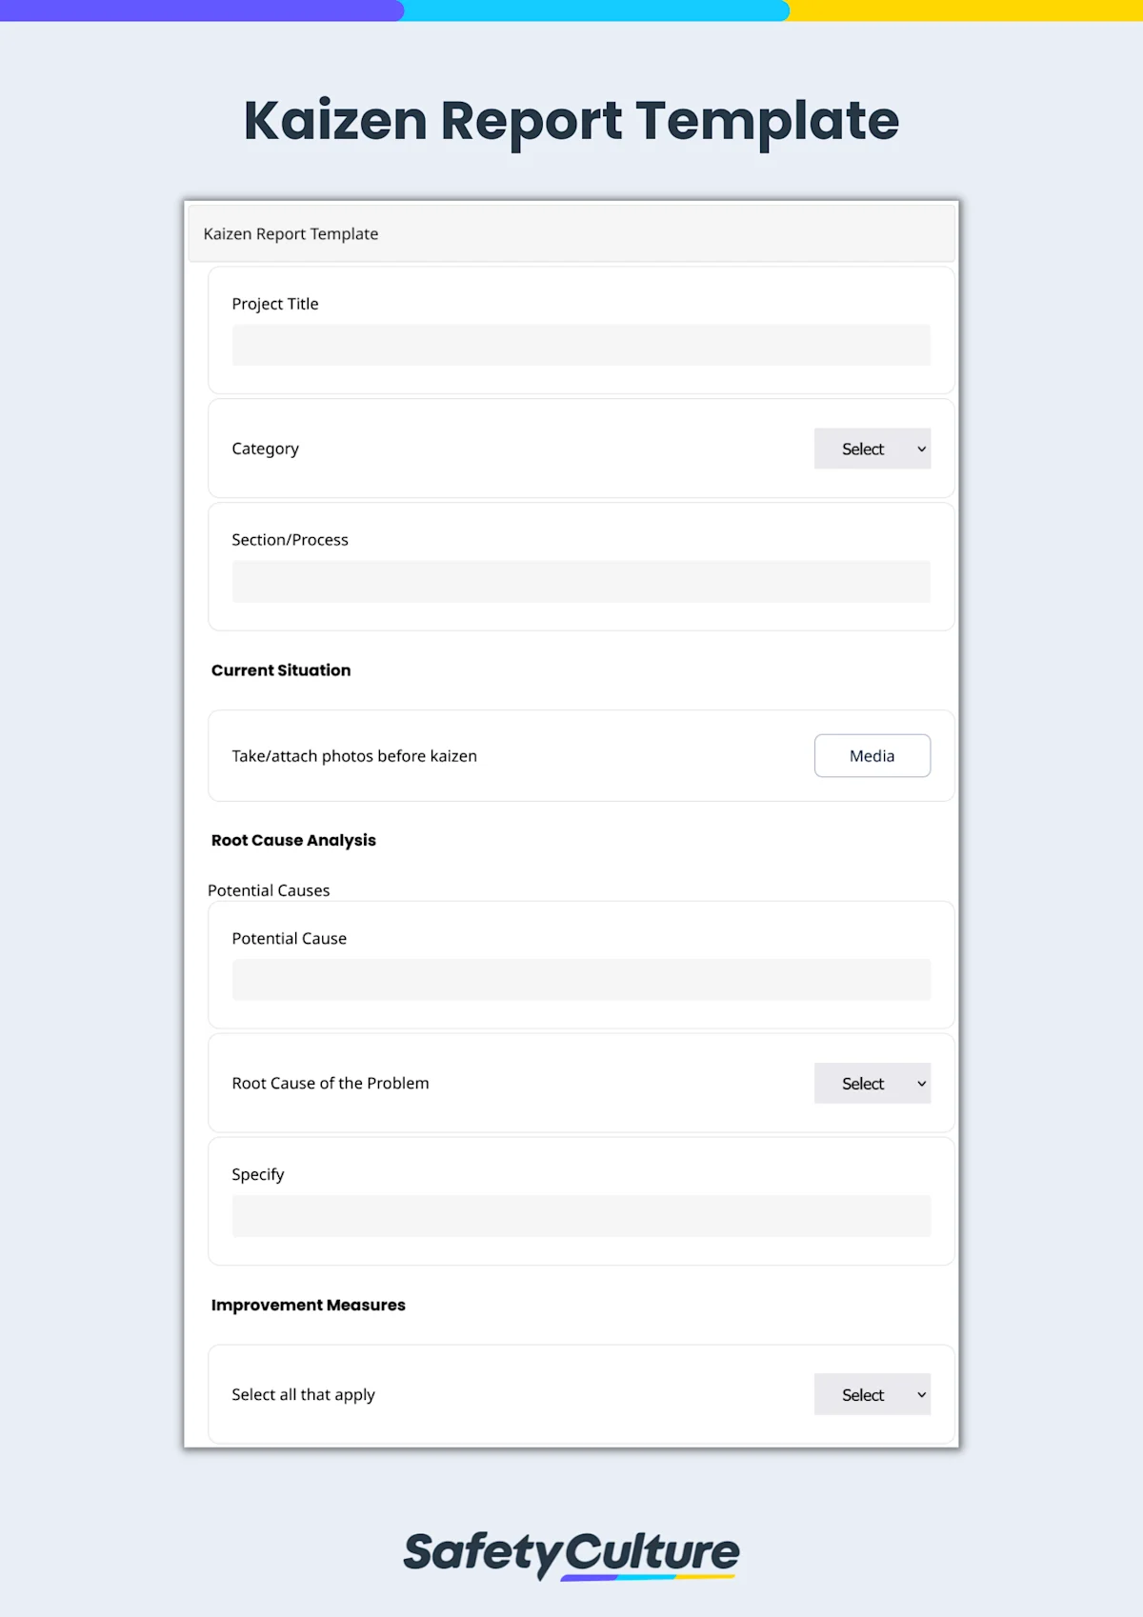The width and height of the screenshot is (1143, 1617).
Task: Open the Root Cause of the Problem dropdown
Action: (871, 1083)
